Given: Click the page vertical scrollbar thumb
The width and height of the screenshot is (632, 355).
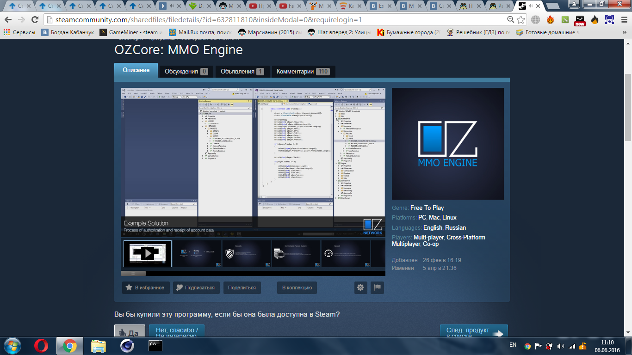Looking at the screenshot, I should tap(628, 107).
